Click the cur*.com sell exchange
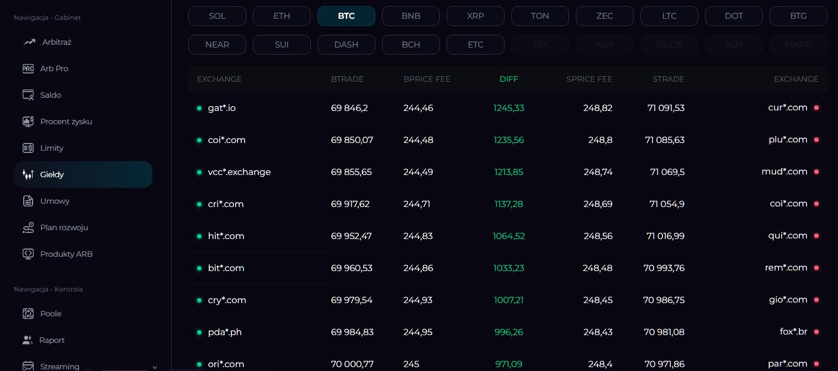 [x=787, y=108]
